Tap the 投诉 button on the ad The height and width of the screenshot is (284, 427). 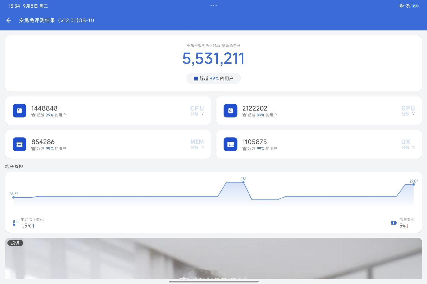(15, 243)
